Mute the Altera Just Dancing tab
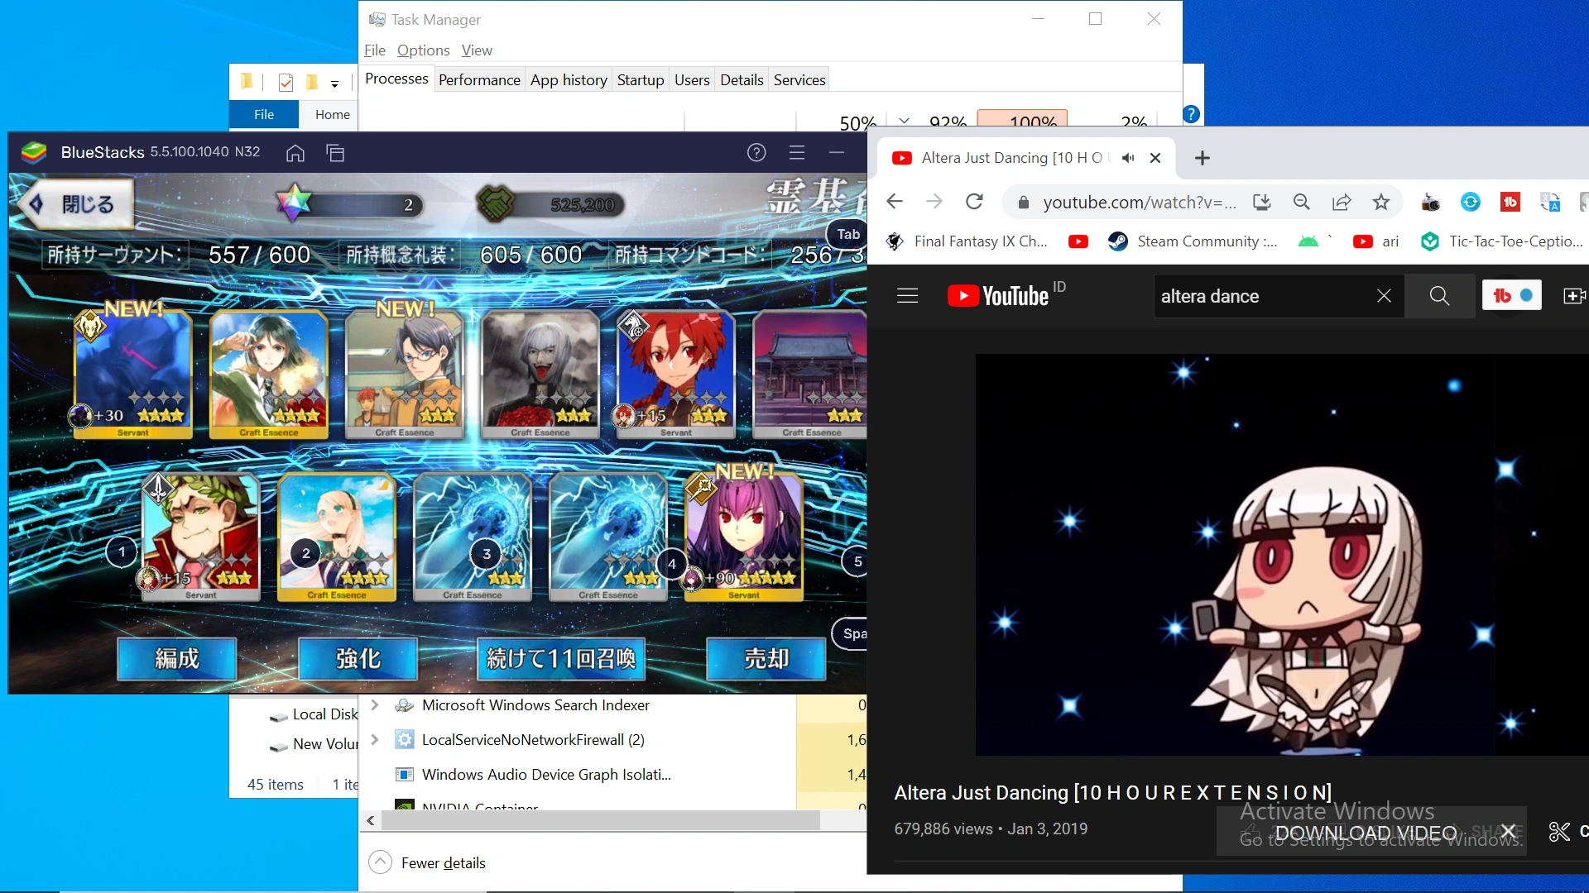Screen dimensions: 1589x893 point(1128,157)
